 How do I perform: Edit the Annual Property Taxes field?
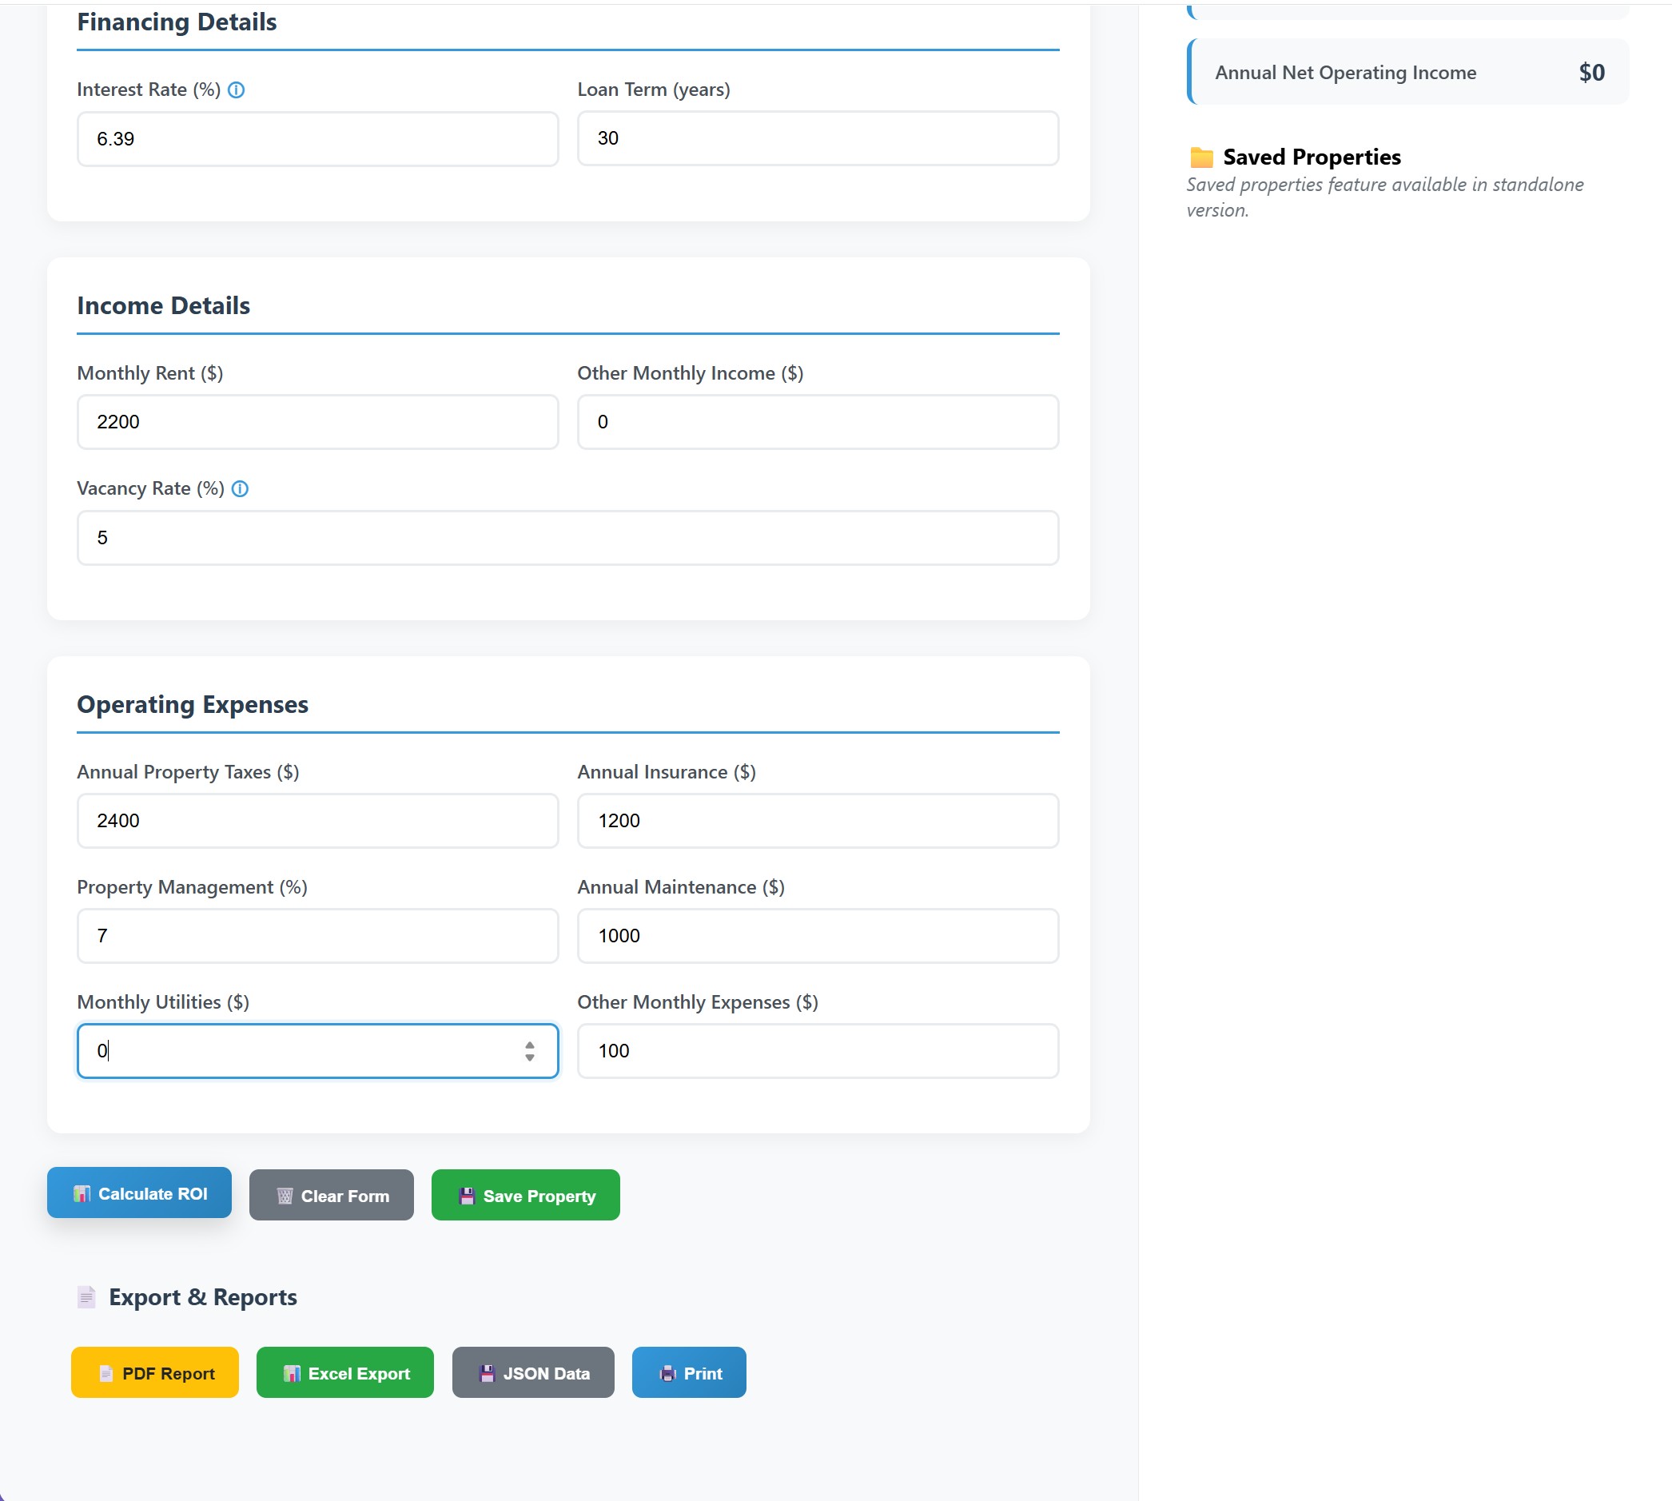(x=317, y=821)
